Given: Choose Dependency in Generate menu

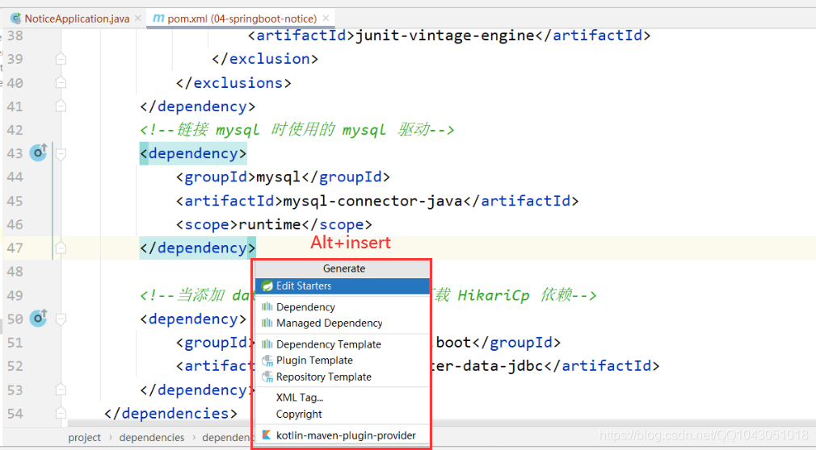Looking at the screenshot, I should click(x=343, y=307).
